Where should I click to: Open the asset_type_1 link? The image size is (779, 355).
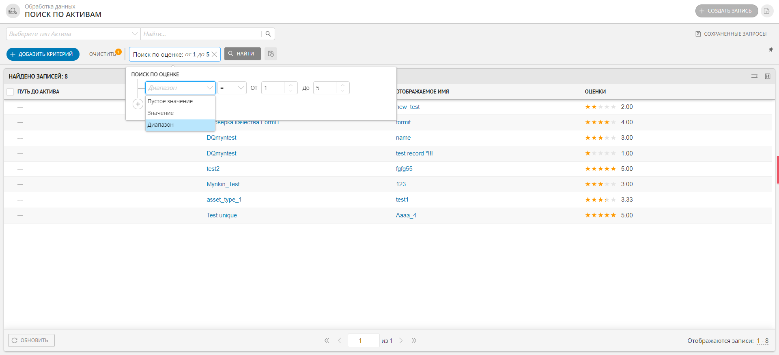(224, 200)
